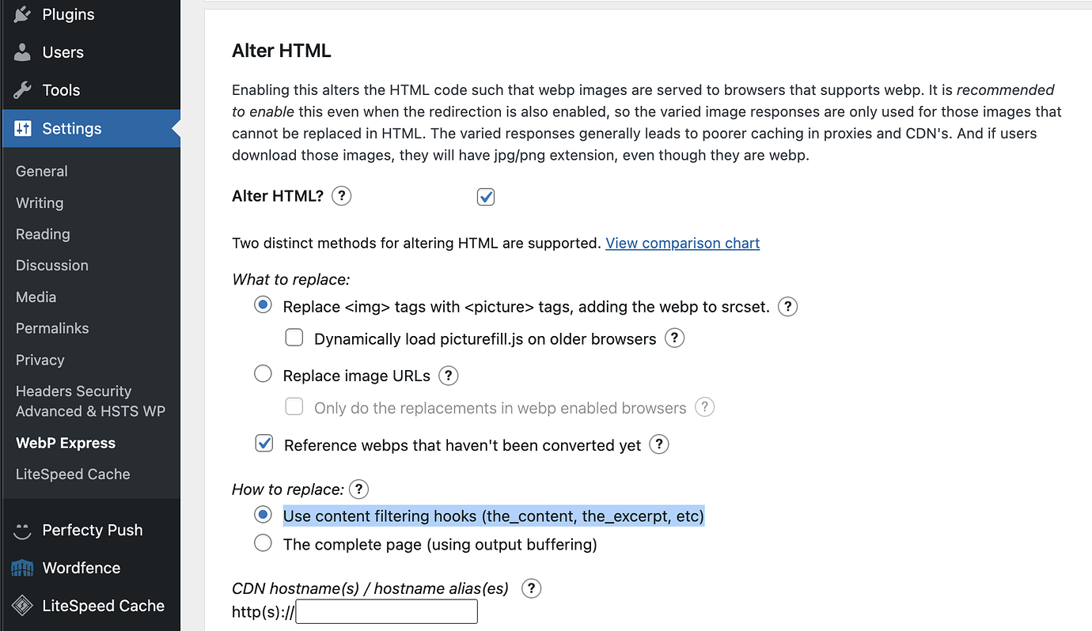This screenshot has height=631, width=1092.
Task: Choose The complete page output buffering option
Action: pyautogui.click(x=263, y=544)
